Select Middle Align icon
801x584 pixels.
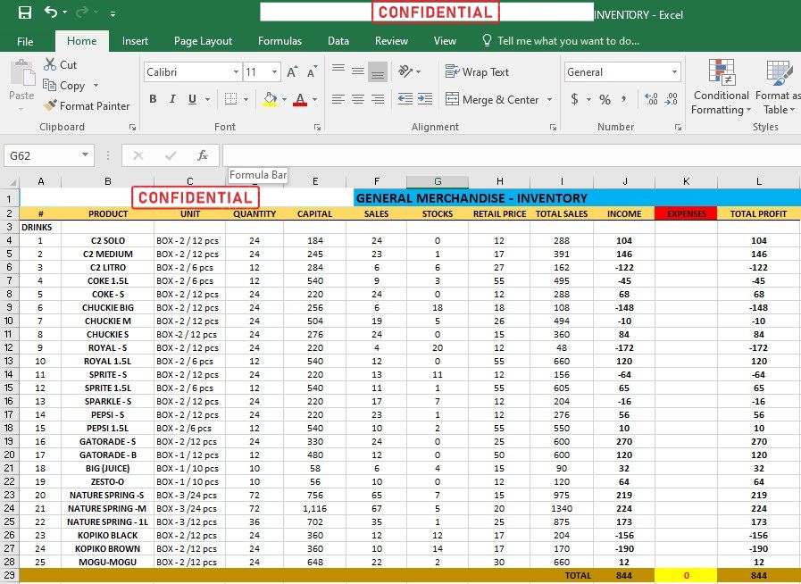tap(358, 71)
